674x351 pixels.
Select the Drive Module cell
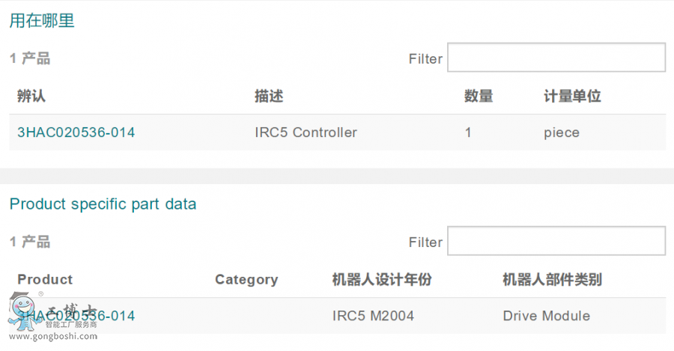point(546,316)
